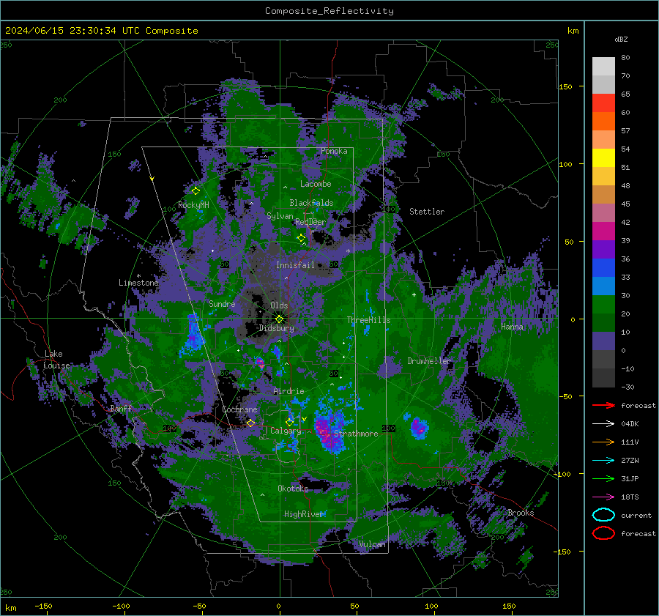Click the magenta 18TS arrow legend icon
659x616 pixels.
(603, 497)
